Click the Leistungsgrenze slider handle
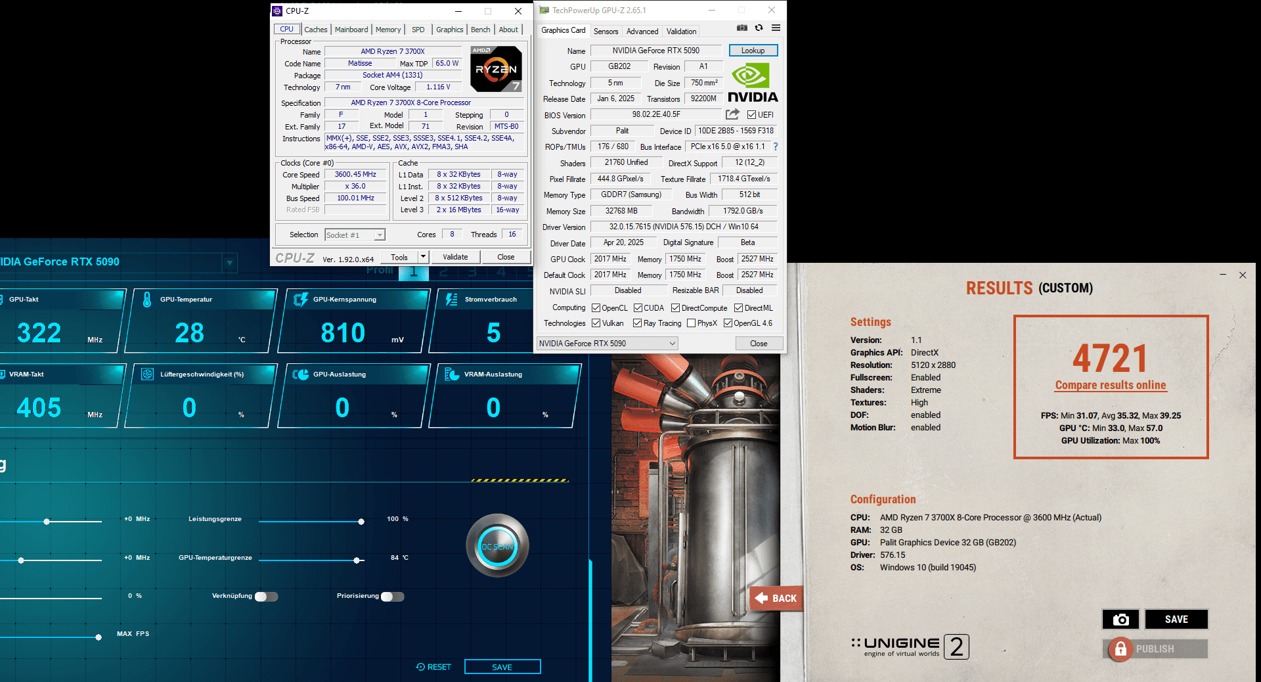 click(361, 522)
